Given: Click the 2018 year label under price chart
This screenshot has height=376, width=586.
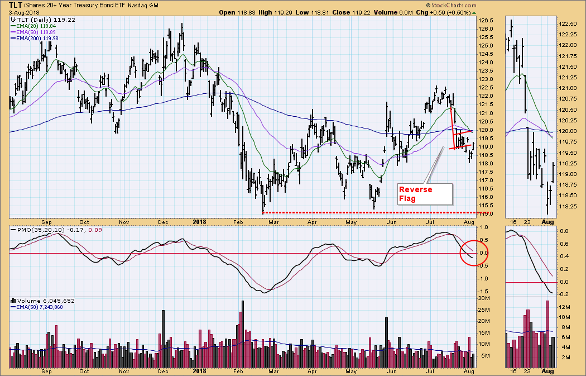Looking at the screenshot, I should pos(200,222).
